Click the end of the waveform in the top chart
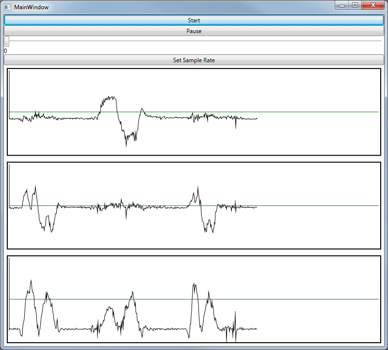This screenshot has width=388, height=350. [256, 119]
